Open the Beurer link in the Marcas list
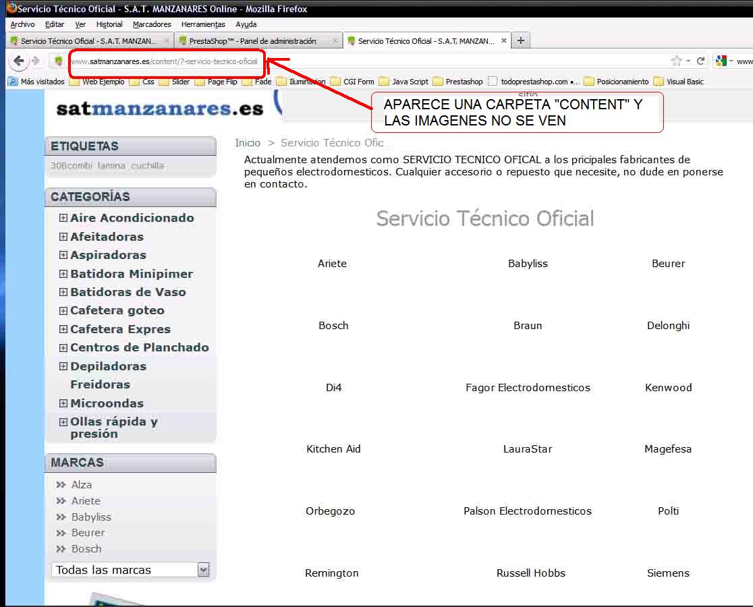Viewport: 753px width, 607px height. [x=88, y=533]
